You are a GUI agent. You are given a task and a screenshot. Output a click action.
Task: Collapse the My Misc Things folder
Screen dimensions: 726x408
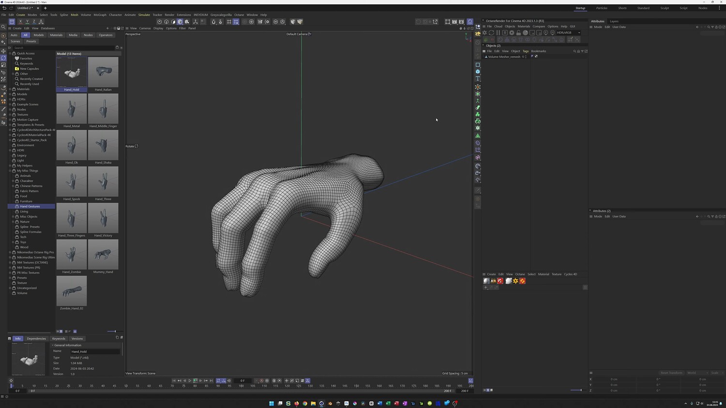click(x=10, y=171)
